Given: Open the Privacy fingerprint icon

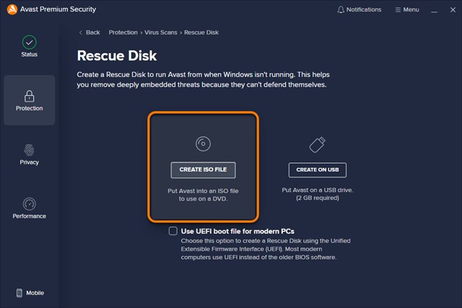Looking at the screenshot, I should (x=29, y=150).
